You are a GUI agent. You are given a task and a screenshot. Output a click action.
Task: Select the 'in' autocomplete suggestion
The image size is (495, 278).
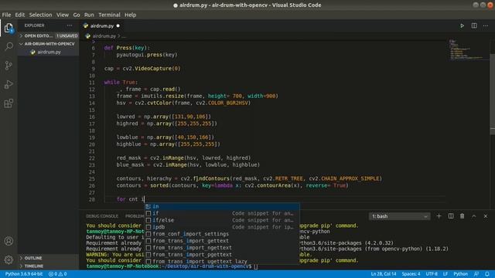(x=222, y=206)
